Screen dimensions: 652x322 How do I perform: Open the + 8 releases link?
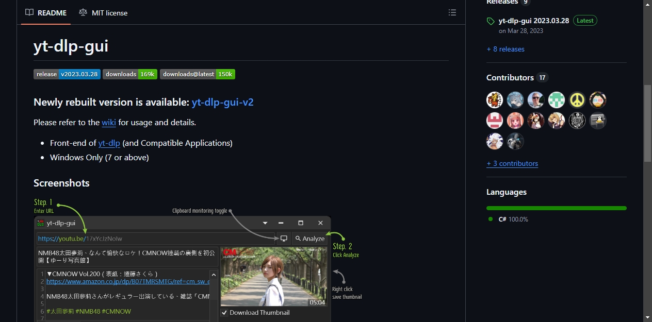click(x=506, y=49)
